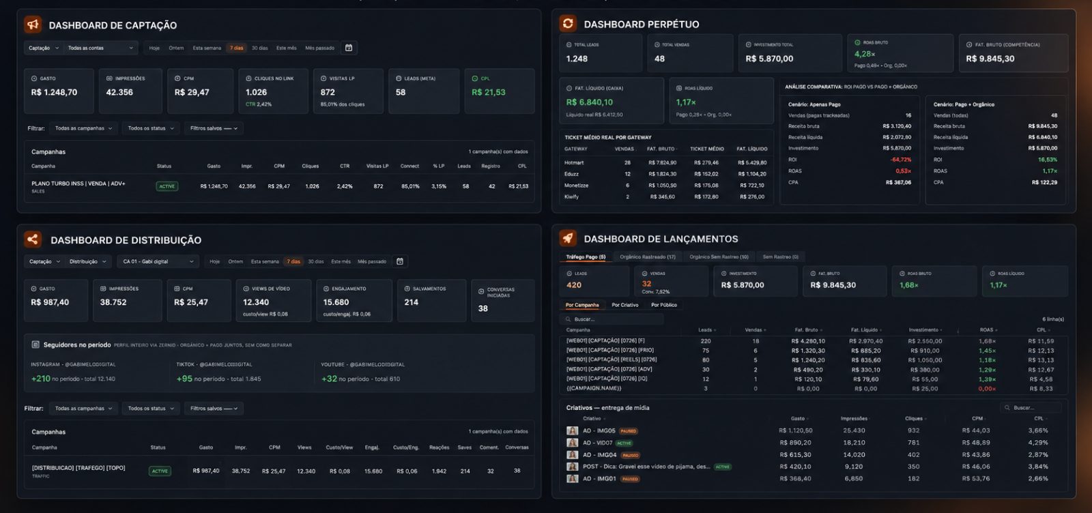1092x513 pixels.
Task: Click the ROAS Líquido icon in Perpétuo
Action: 679,88
